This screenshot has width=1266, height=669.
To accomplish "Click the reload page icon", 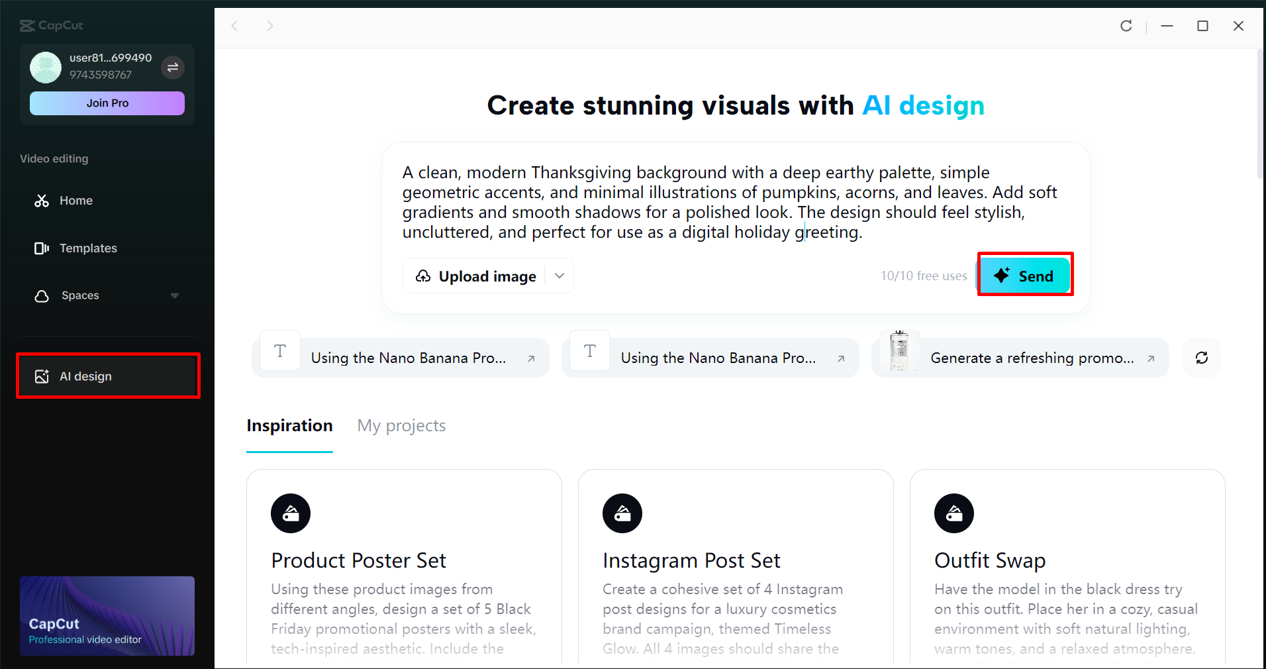I will (x=1126, y=26).
